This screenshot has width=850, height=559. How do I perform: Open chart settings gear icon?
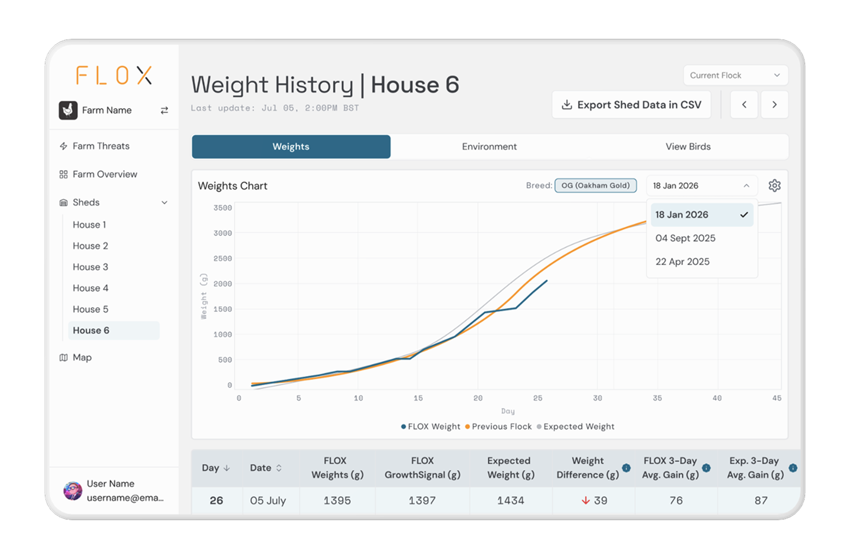(x=774, y=185)
